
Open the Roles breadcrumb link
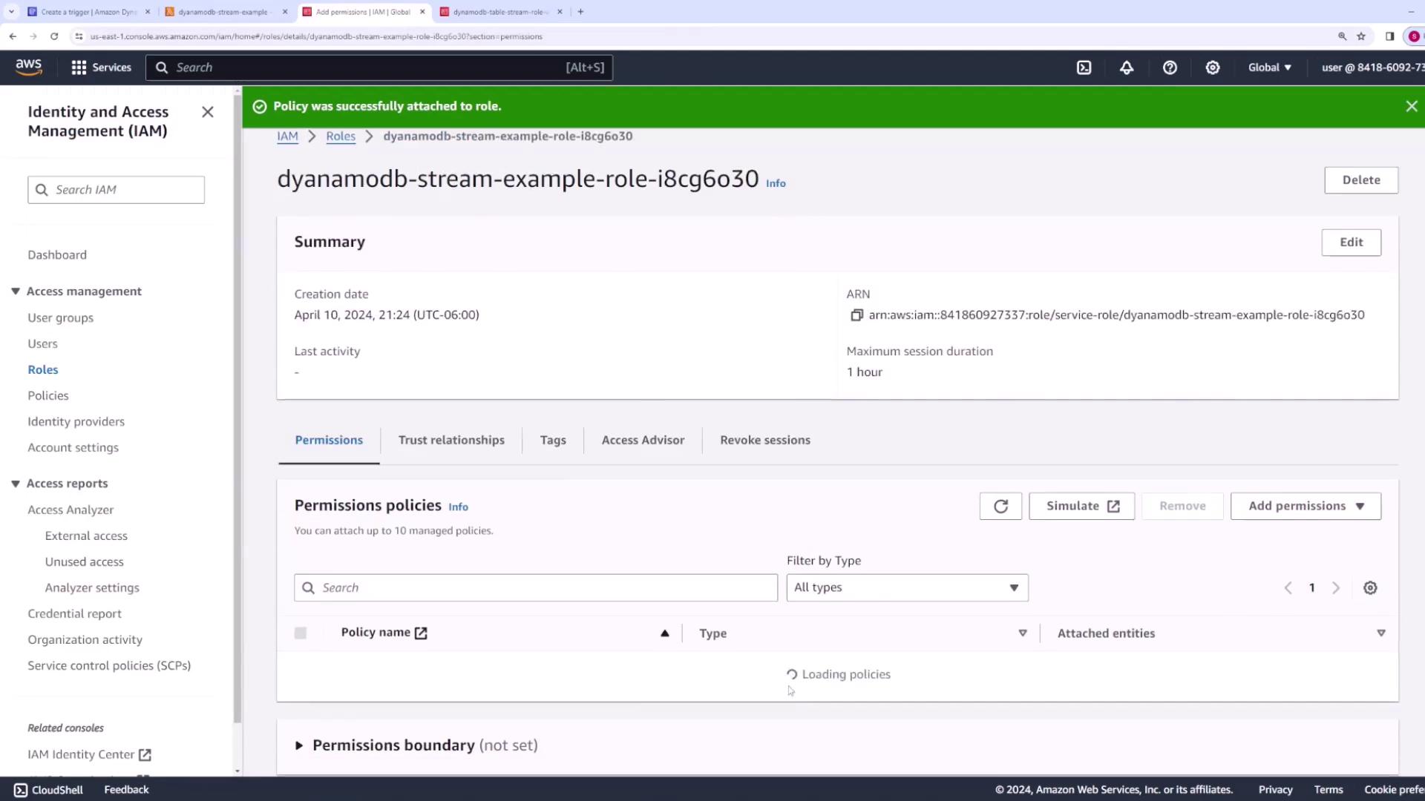[x=341, y=136]
